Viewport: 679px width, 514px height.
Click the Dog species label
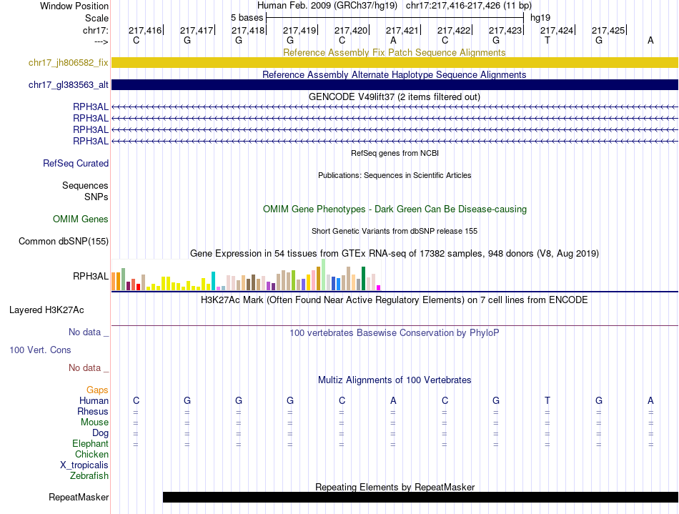tap(100, 433)
